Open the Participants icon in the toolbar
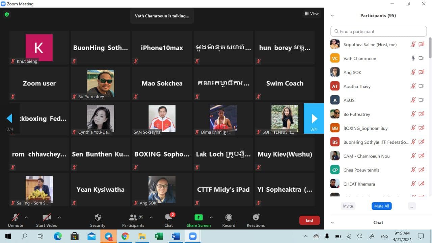This screenshot has width=432, height=243. tap(133, 218)
